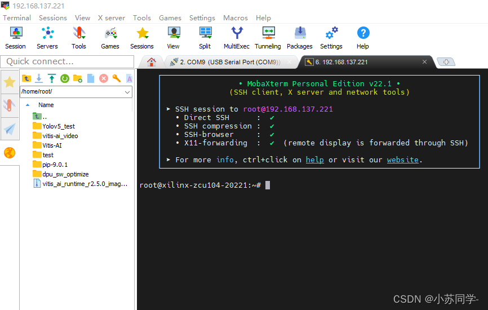Refresh the SFTP folder listing

point(65,78)
